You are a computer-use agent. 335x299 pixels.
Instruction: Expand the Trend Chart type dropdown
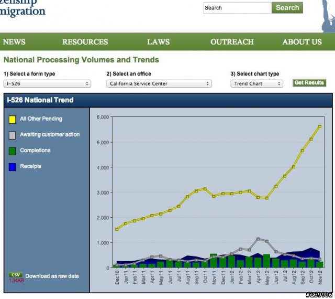(x=256, y=83)
